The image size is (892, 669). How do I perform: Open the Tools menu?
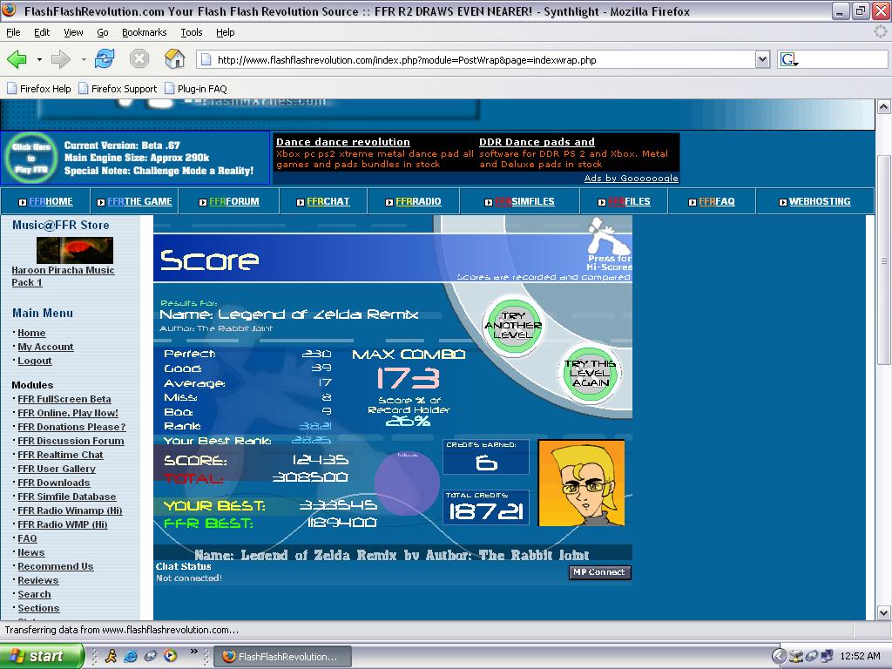pos(191,32)
